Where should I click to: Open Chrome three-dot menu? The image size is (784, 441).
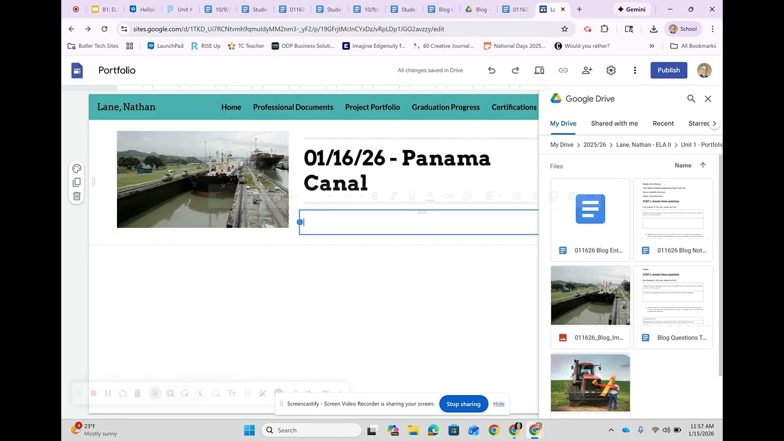coord(712,29)
